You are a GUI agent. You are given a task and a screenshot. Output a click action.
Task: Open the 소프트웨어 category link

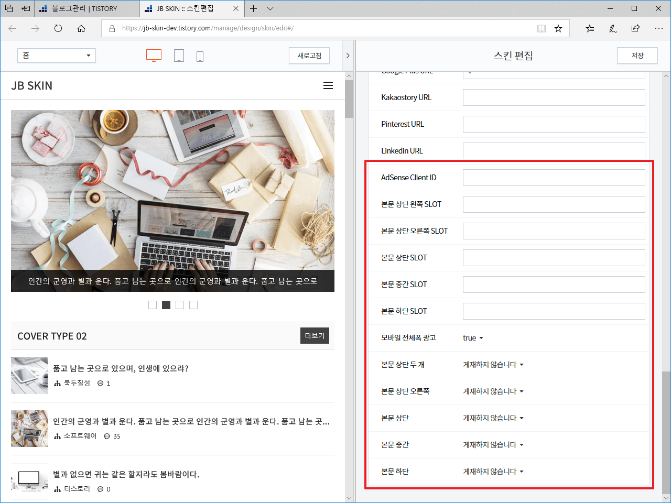coord(80,436)
